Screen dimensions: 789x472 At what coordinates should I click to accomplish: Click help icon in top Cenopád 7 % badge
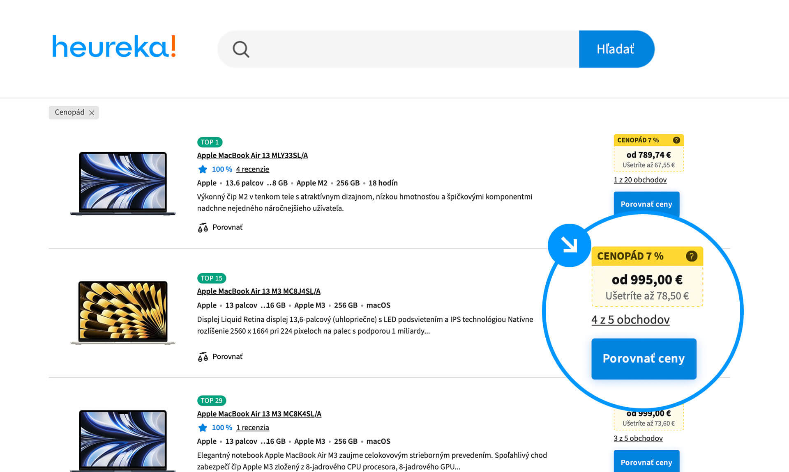676,140
